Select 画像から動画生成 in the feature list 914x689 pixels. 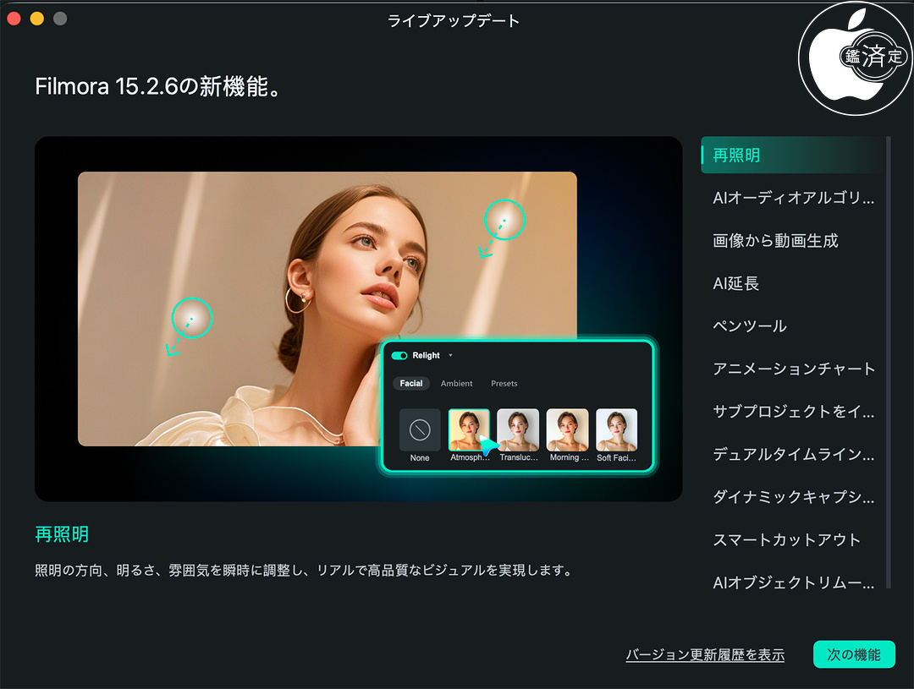pos(775,241)
